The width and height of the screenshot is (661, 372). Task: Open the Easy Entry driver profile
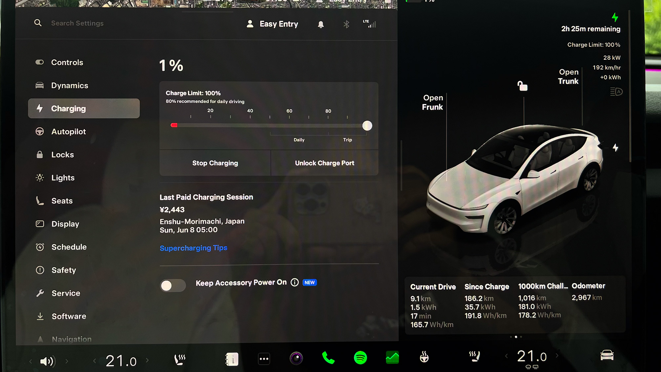pyautogui.click(x=272, y=24)
